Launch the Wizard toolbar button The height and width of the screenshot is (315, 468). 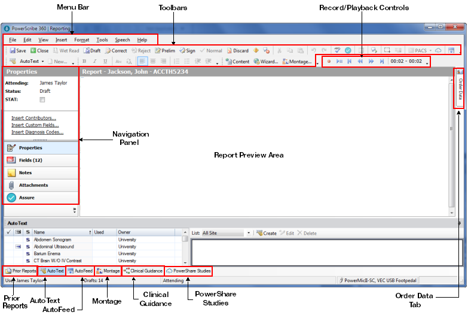pyautogui.click(x=265, y=61)
